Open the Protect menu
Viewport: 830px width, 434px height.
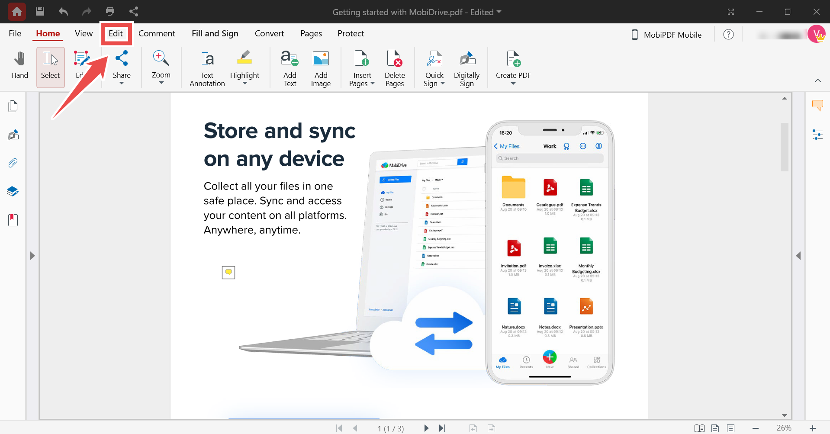coord(351,33)
